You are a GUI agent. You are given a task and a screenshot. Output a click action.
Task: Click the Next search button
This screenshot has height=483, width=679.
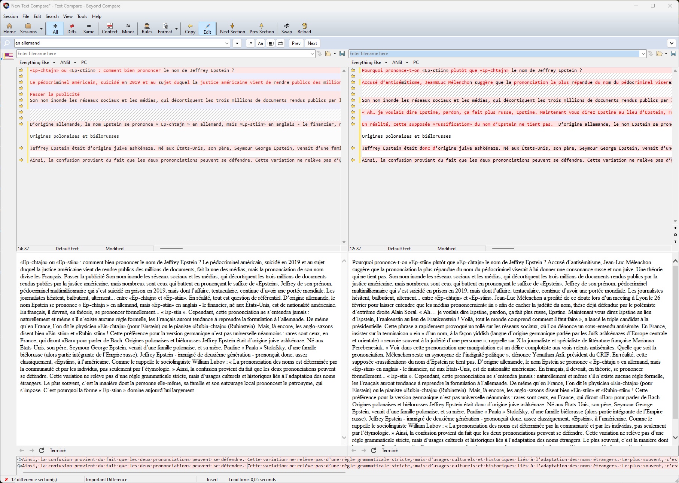[x=312, y=43]
